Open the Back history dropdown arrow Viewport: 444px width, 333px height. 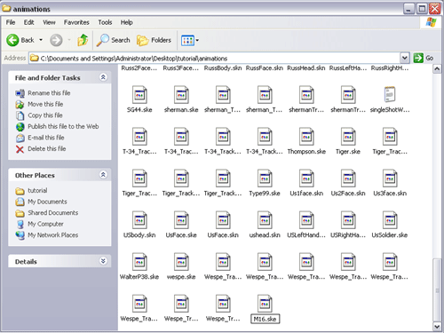[x=41, y=40]
